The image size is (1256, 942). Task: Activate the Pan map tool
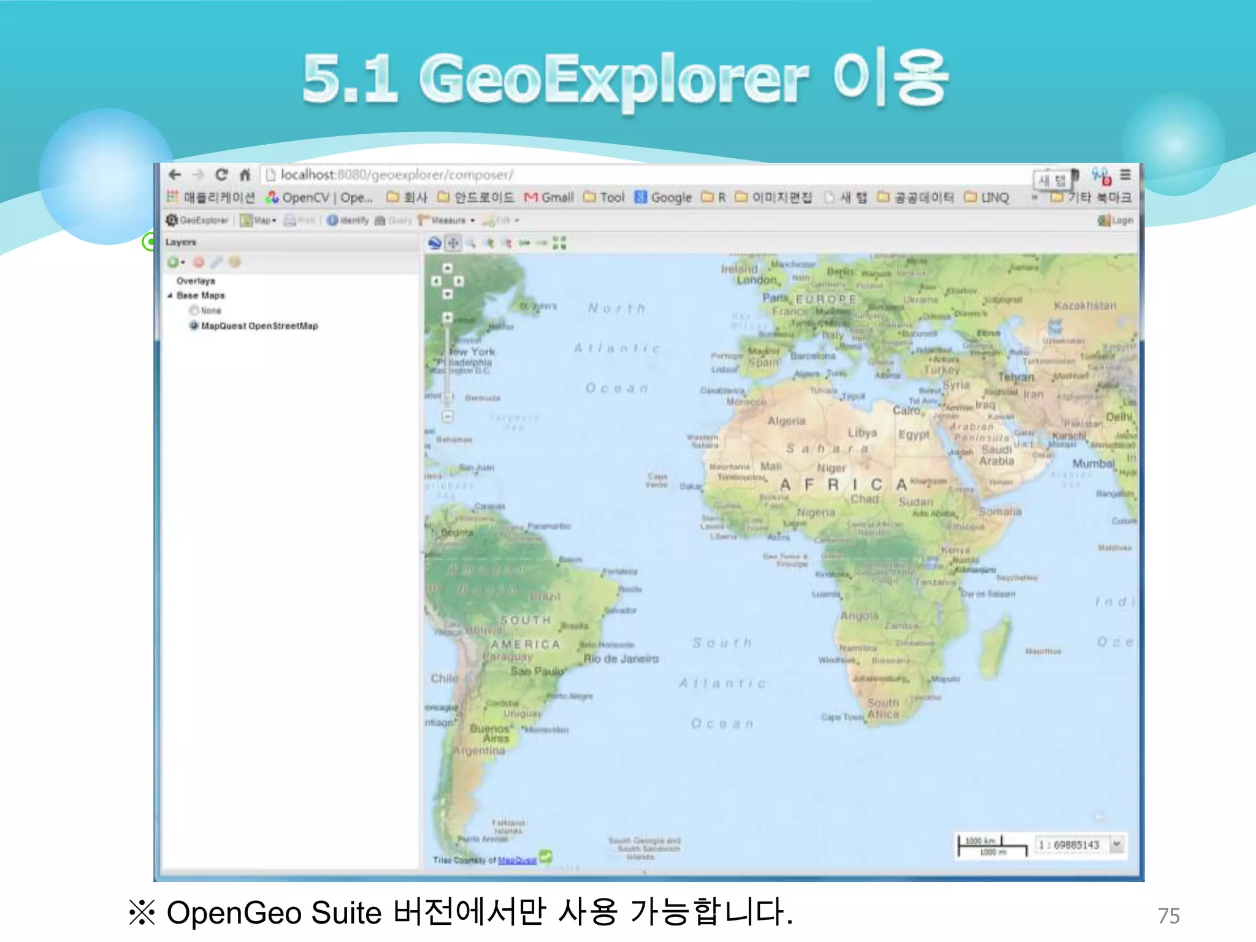coord(453,243)
